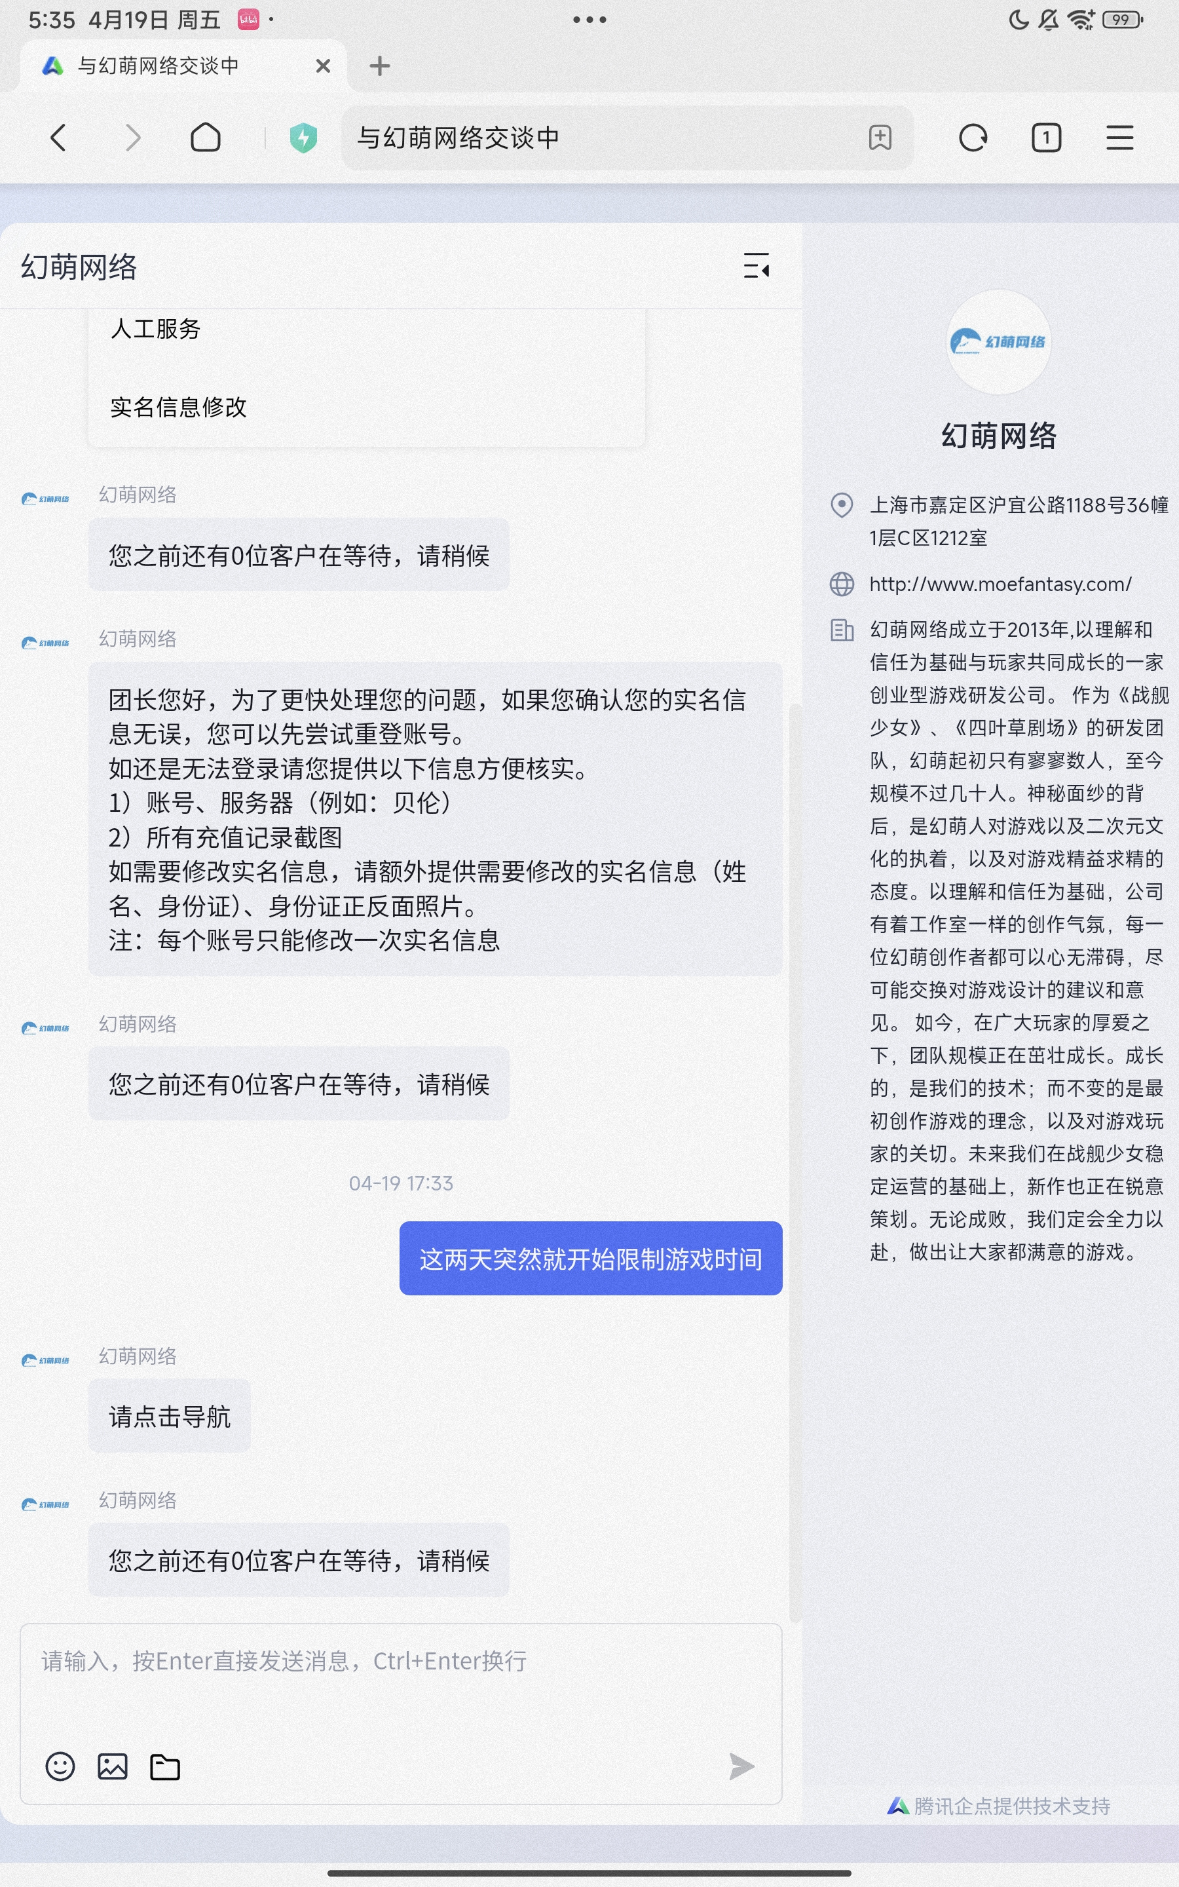Collapse the company info side panel
Viewport: 1179px width, 1887px height.
[x=757, y=266]
